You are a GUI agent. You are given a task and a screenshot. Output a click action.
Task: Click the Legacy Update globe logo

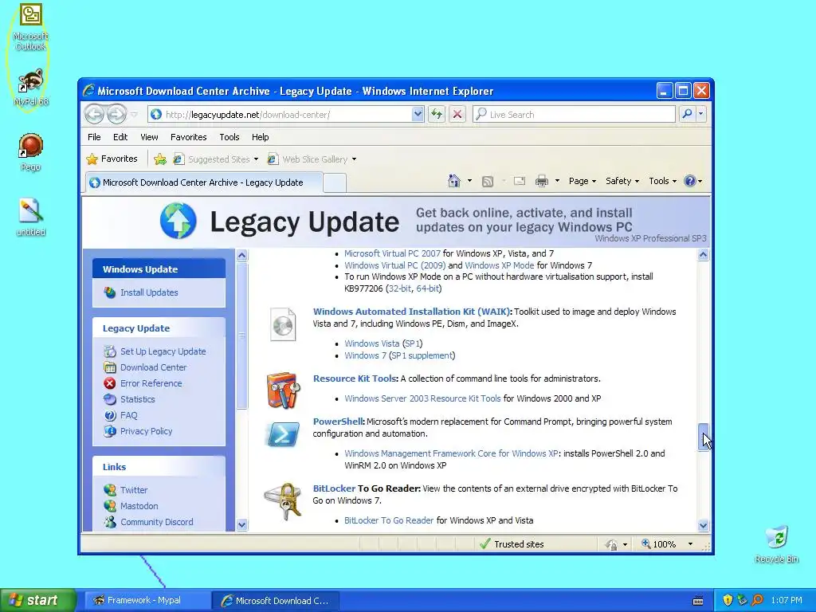click(178, 221)
